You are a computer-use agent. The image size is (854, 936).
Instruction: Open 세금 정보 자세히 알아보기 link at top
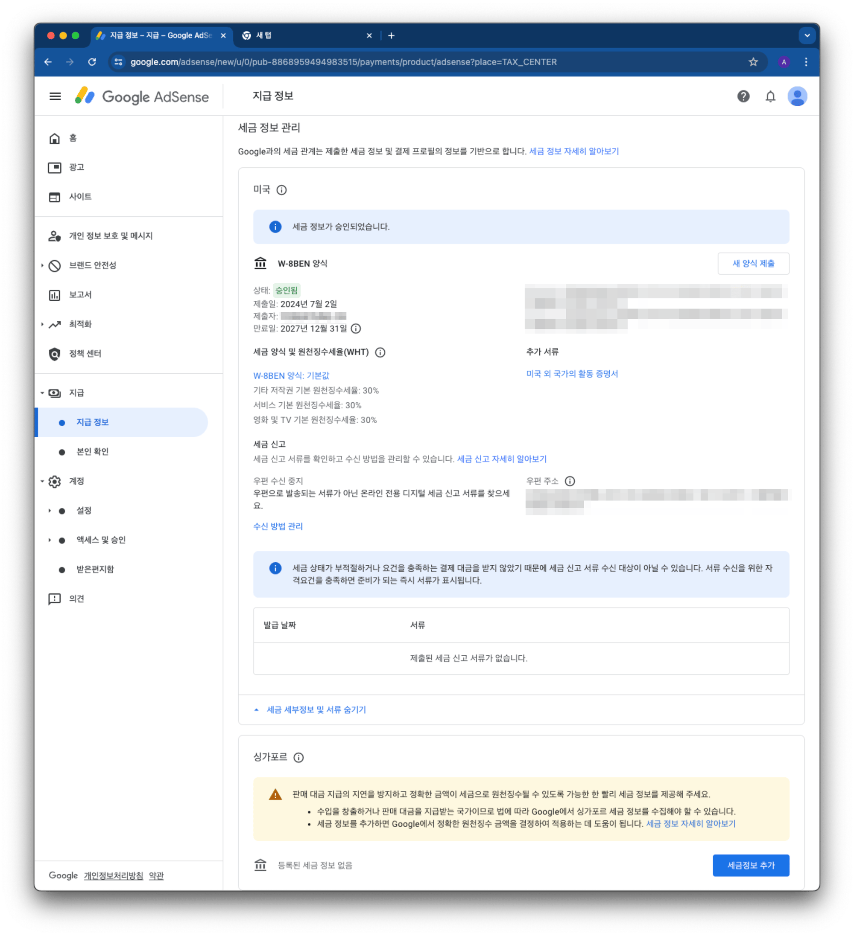pos(573,151)
